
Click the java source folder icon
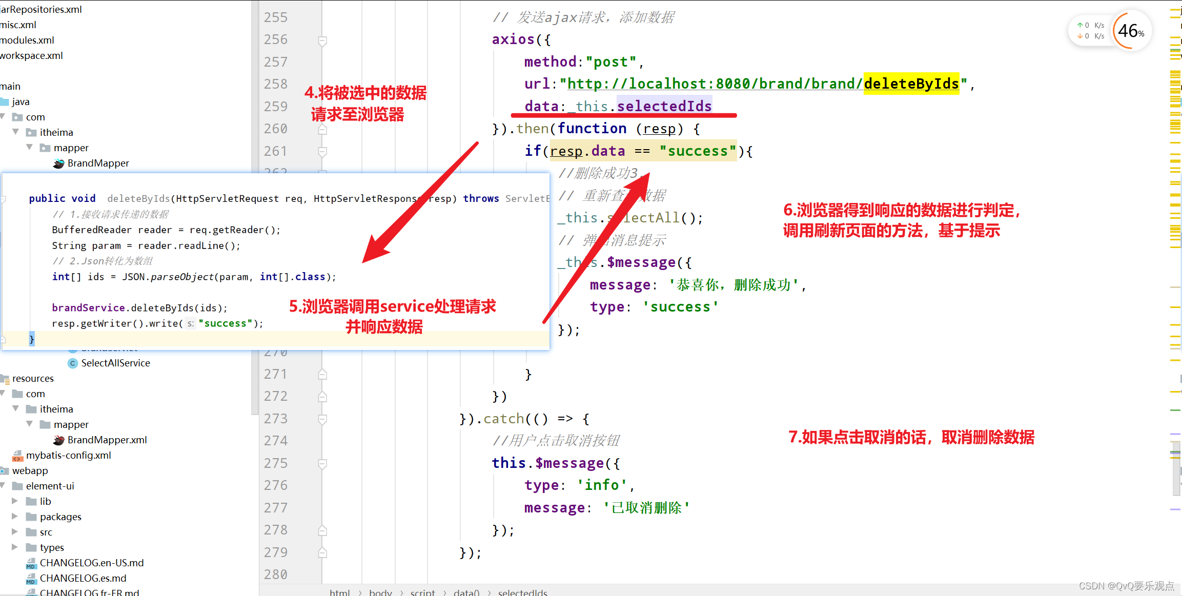pyautogui.click(x=5, y=101)
